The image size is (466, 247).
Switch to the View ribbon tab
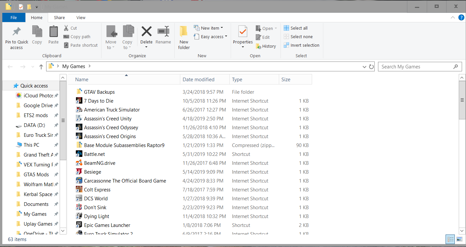[81, 17]
